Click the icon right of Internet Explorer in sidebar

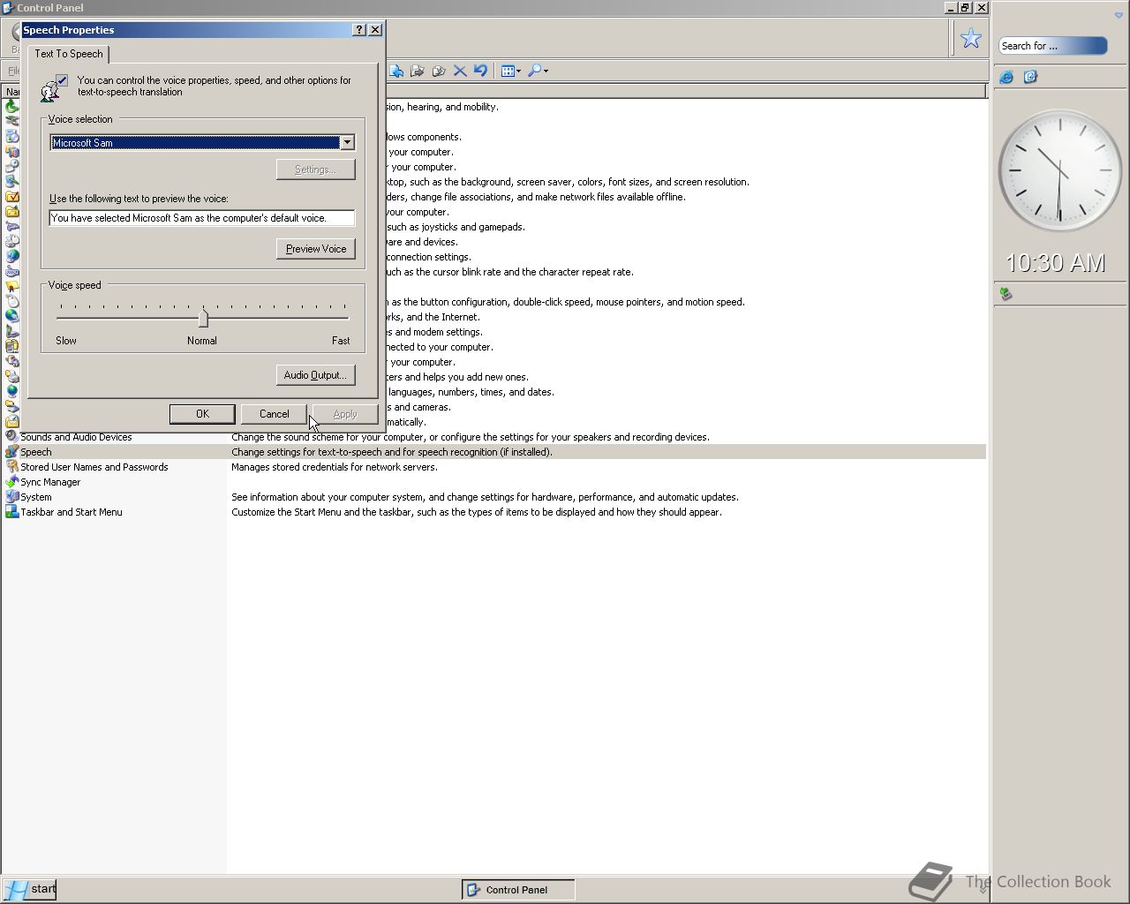[1030, 77]
